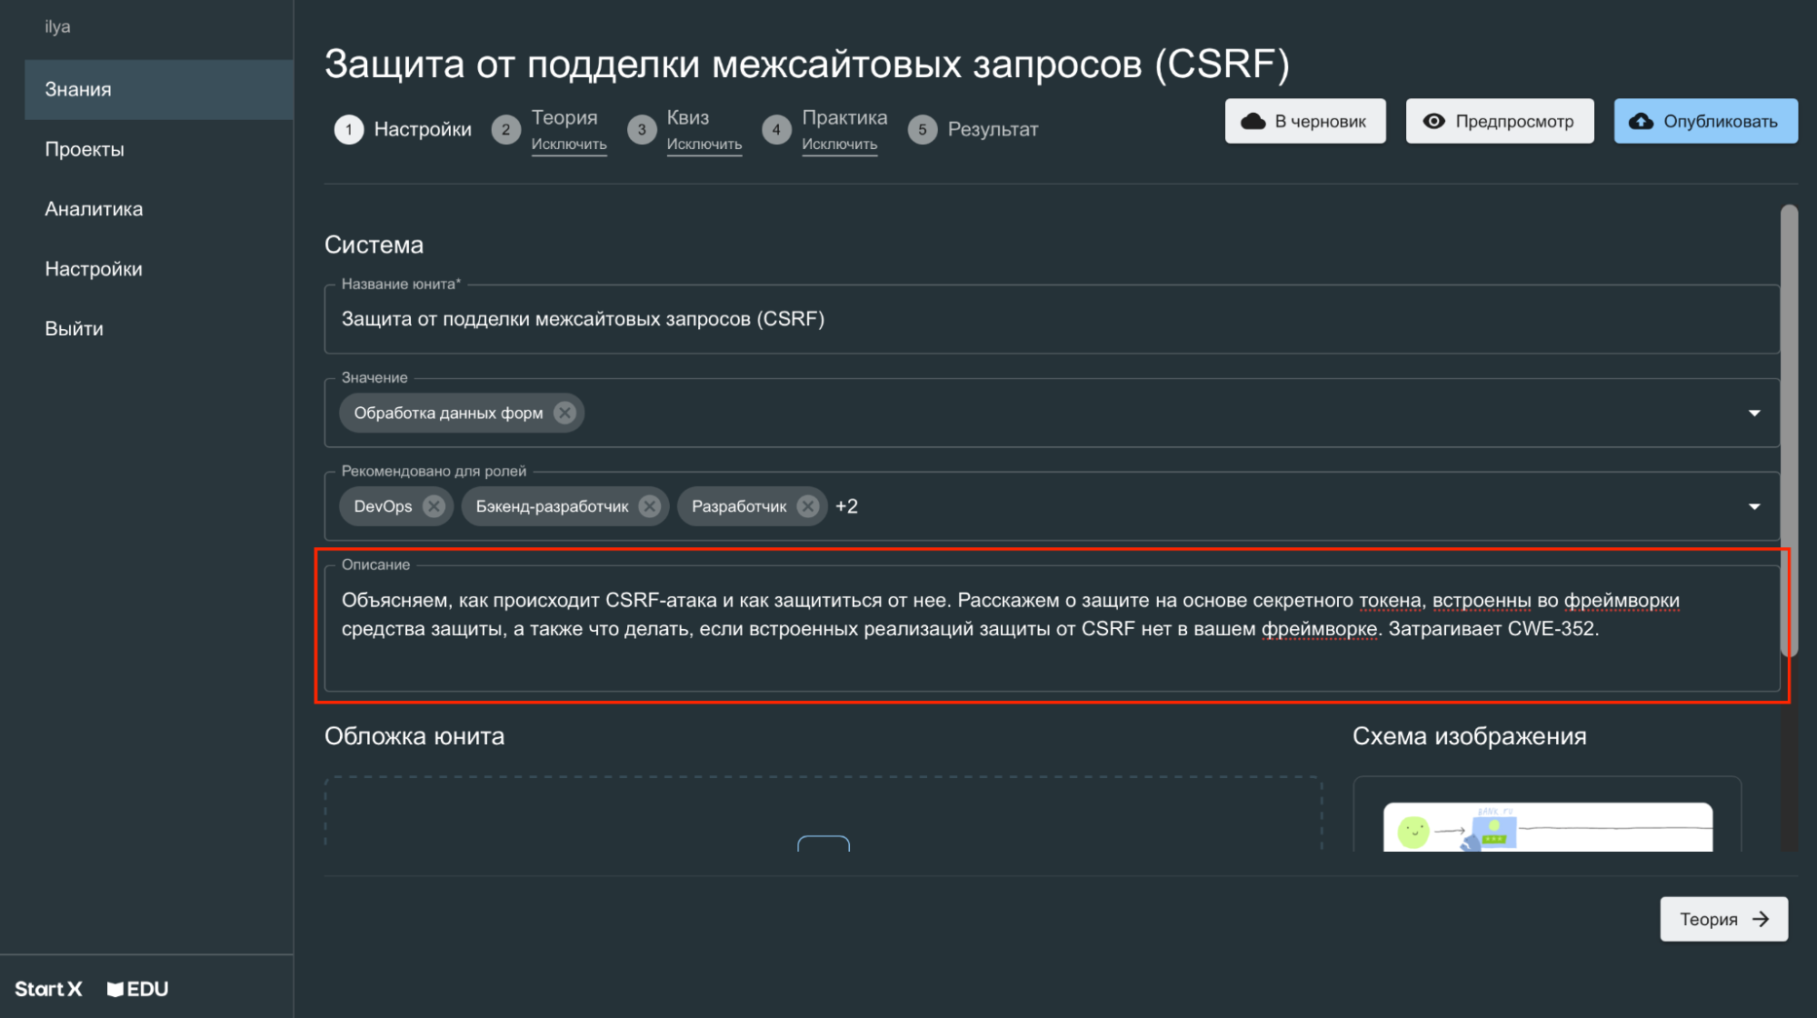The width and height of the screenshot is (1817, 1018).
Task: Remove the DevOps role chip
Action: click(434, 506)
